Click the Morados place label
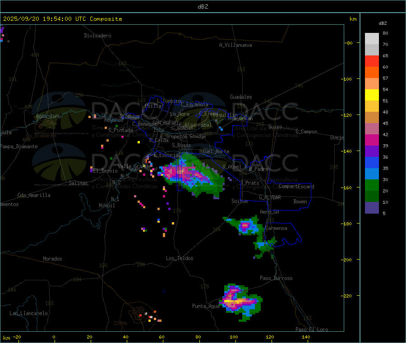This screenshot has width=406, height=343. click(53, 259)
